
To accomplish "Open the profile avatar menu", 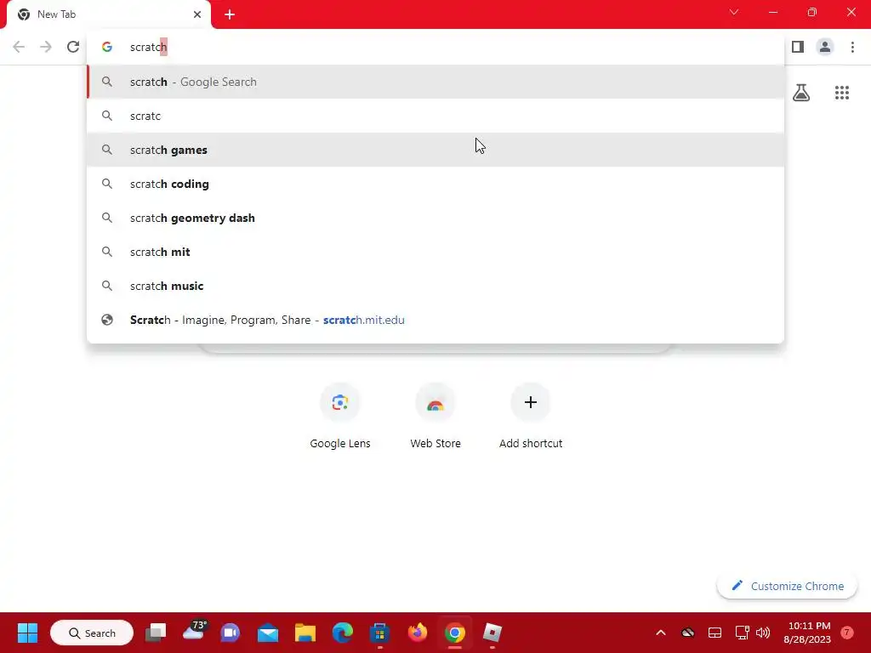I will click(x=825, y=47).
